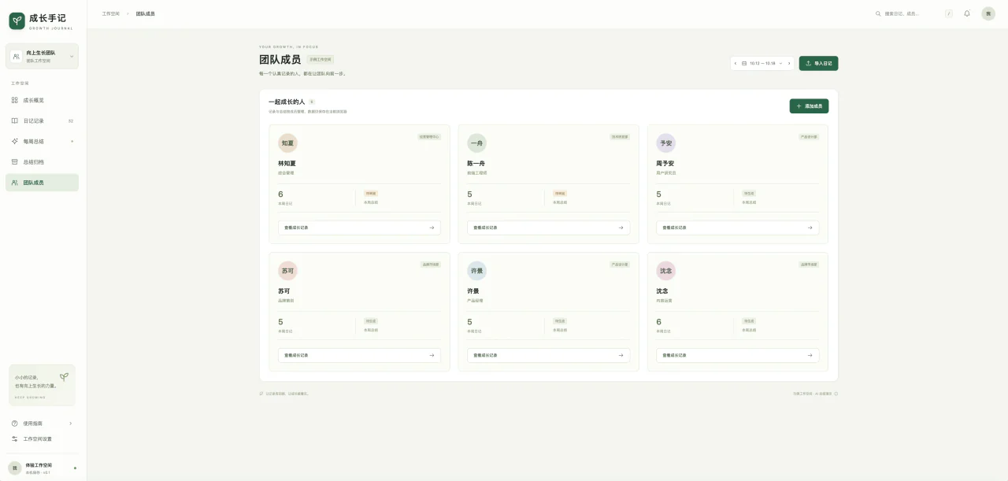Screen dimensions: 1008x481
Task: Click the archive box icon beside 总结归档
Action: point(15,161)
